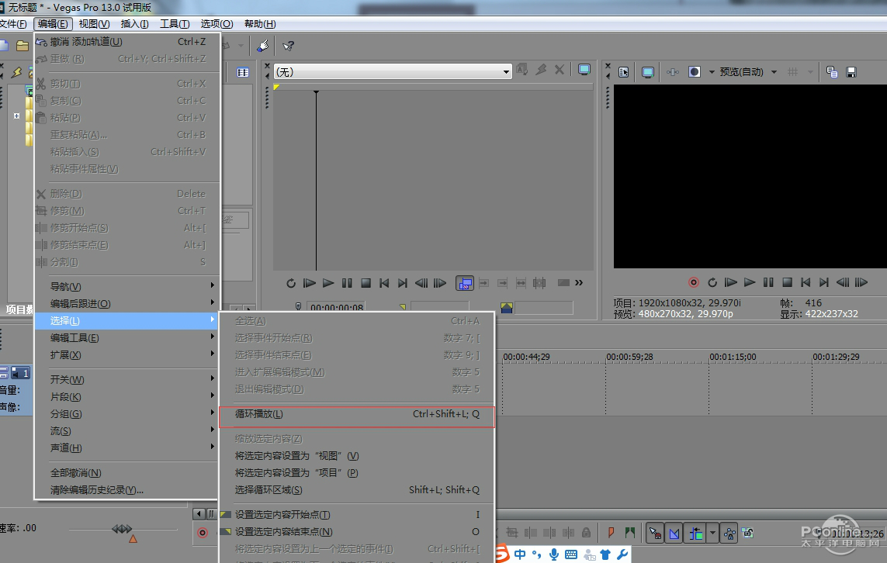887x563 pixels.
Task: Click the open folder icon in main toolbar
Action: click(x=22, y=46)
